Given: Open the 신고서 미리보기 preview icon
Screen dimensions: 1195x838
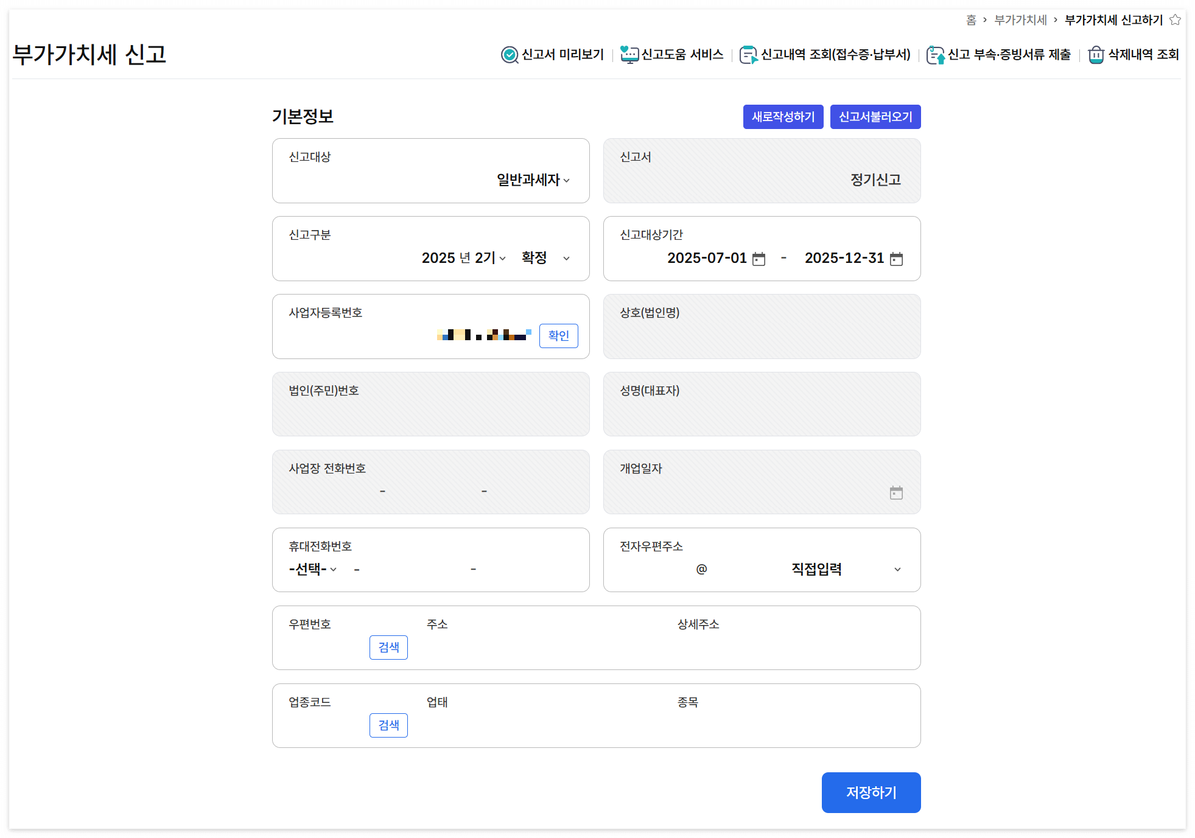Looking at the screenshot, I should (508, 55).
